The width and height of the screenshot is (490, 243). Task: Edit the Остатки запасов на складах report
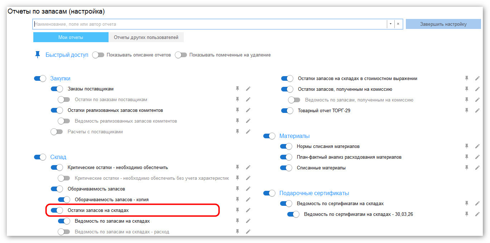coord(248,210)
